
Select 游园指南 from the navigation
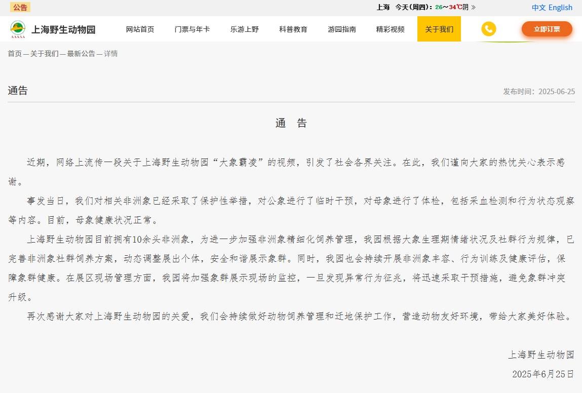pos(342,29)
